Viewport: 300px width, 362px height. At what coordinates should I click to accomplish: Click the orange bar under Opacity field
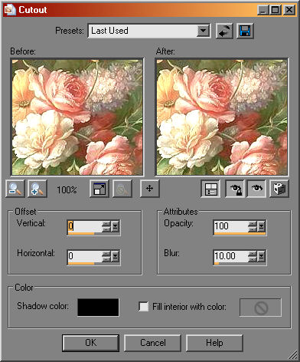(240, 233)
